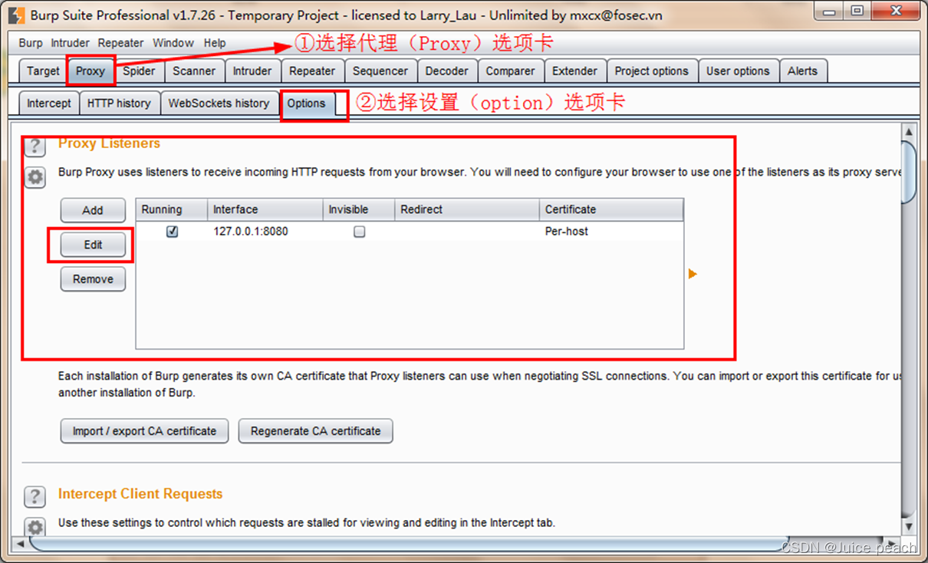Switch to the Alerts tab
The width and height of the screenshot is (928, 563).
802,71
